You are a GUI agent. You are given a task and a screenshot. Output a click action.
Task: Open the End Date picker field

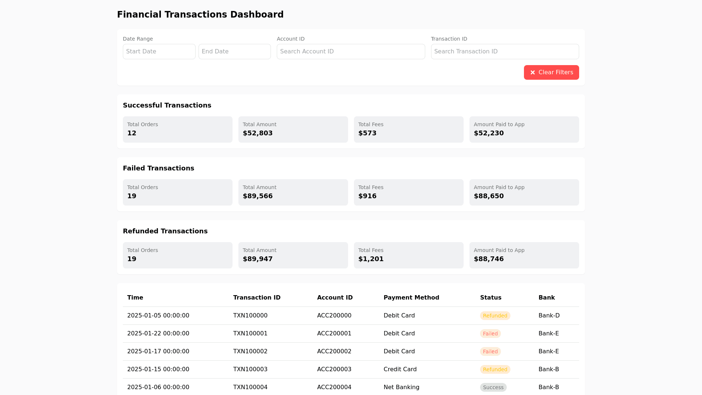point(234,52)
